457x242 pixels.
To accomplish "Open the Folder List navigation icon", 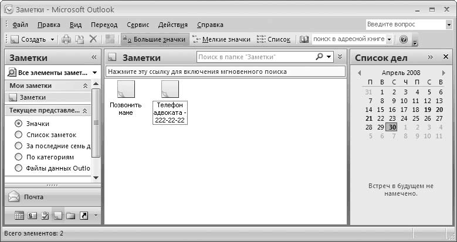I will 70,216.
